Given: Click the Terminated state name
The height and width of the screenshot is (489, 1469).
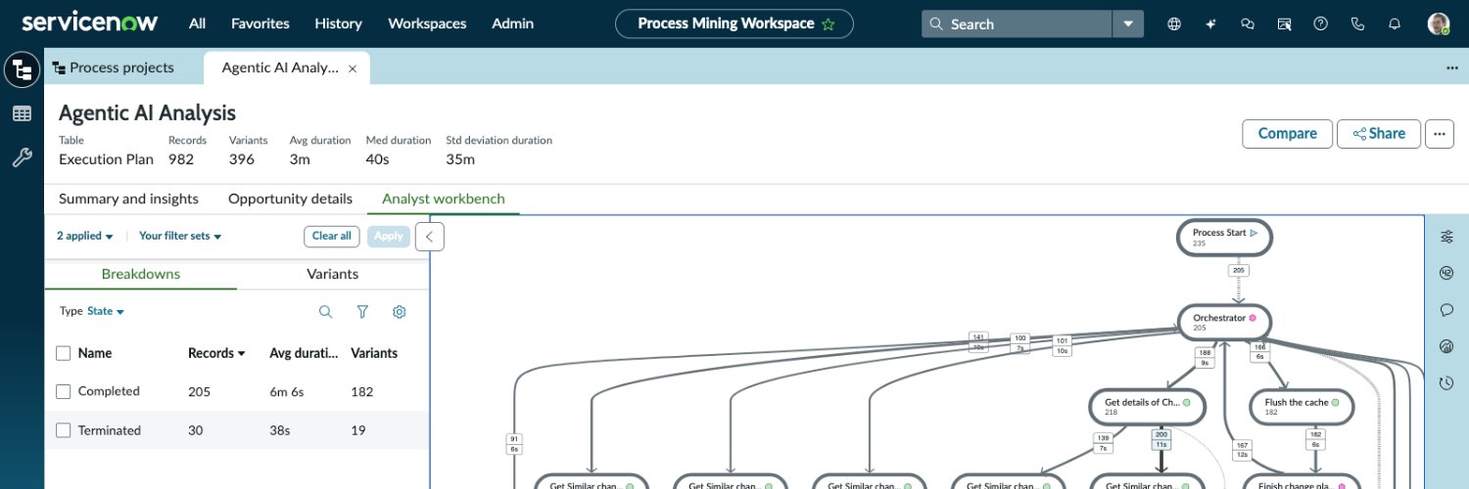Looking at the screenshot, I should [110, 430].
